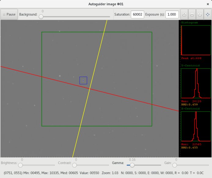
Task: Click the 'Max: 10335' status entry
Action: click(x=50, y=173)
